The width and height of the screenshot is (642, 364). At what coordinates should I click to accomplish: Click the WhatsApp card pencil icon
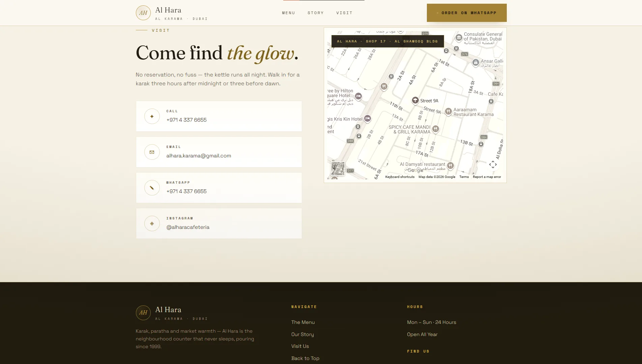point(152,188)
